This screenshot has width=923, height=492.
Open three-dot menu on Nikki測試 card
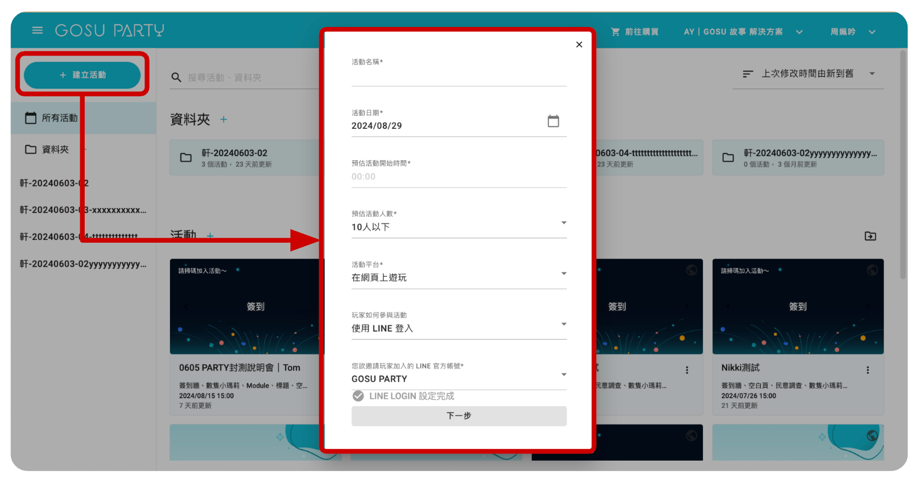(x=867, y=370)
